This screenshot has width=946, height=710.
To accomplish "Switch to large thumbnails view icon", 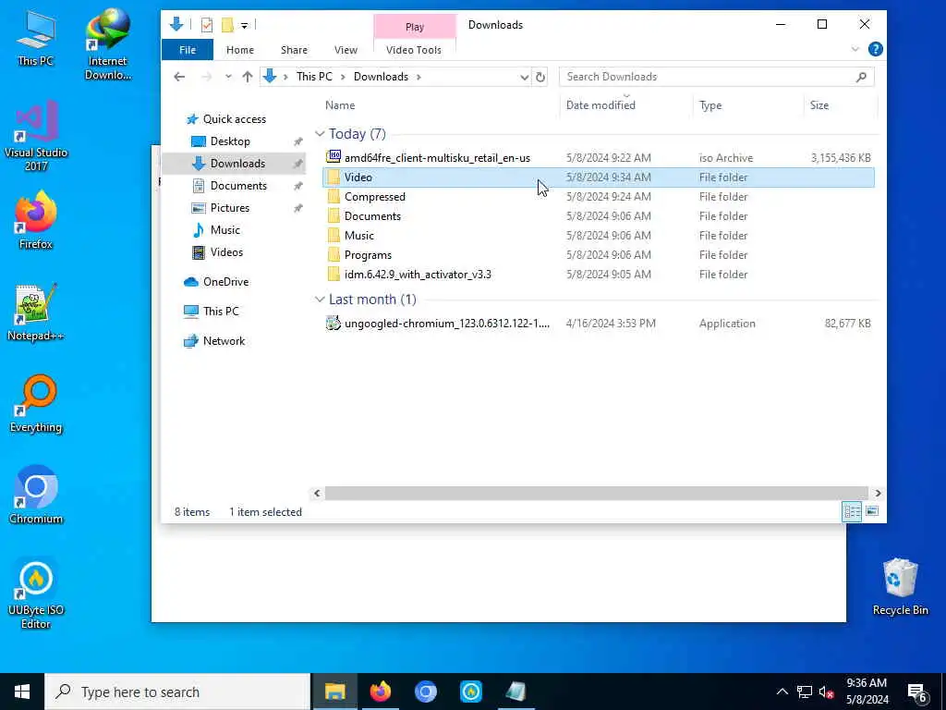I will (x=872, y=512).
